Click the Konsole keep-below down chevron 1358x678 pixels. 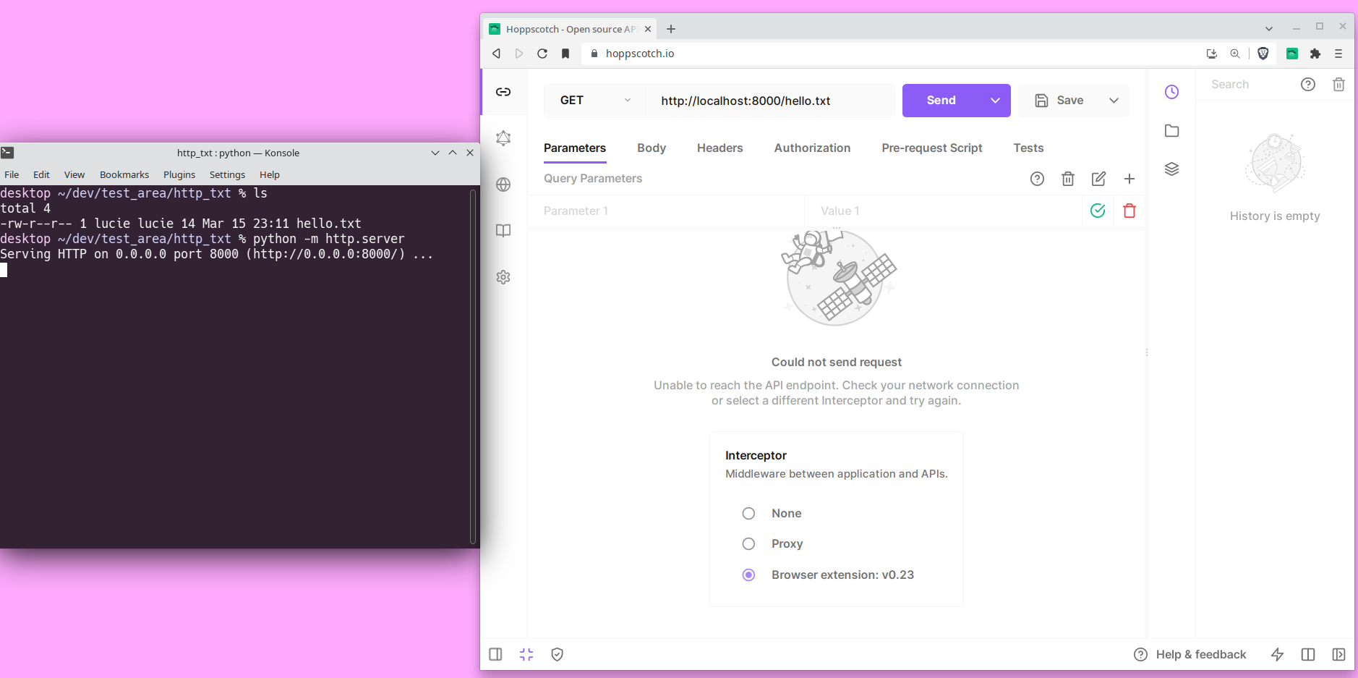pos(435,153)
